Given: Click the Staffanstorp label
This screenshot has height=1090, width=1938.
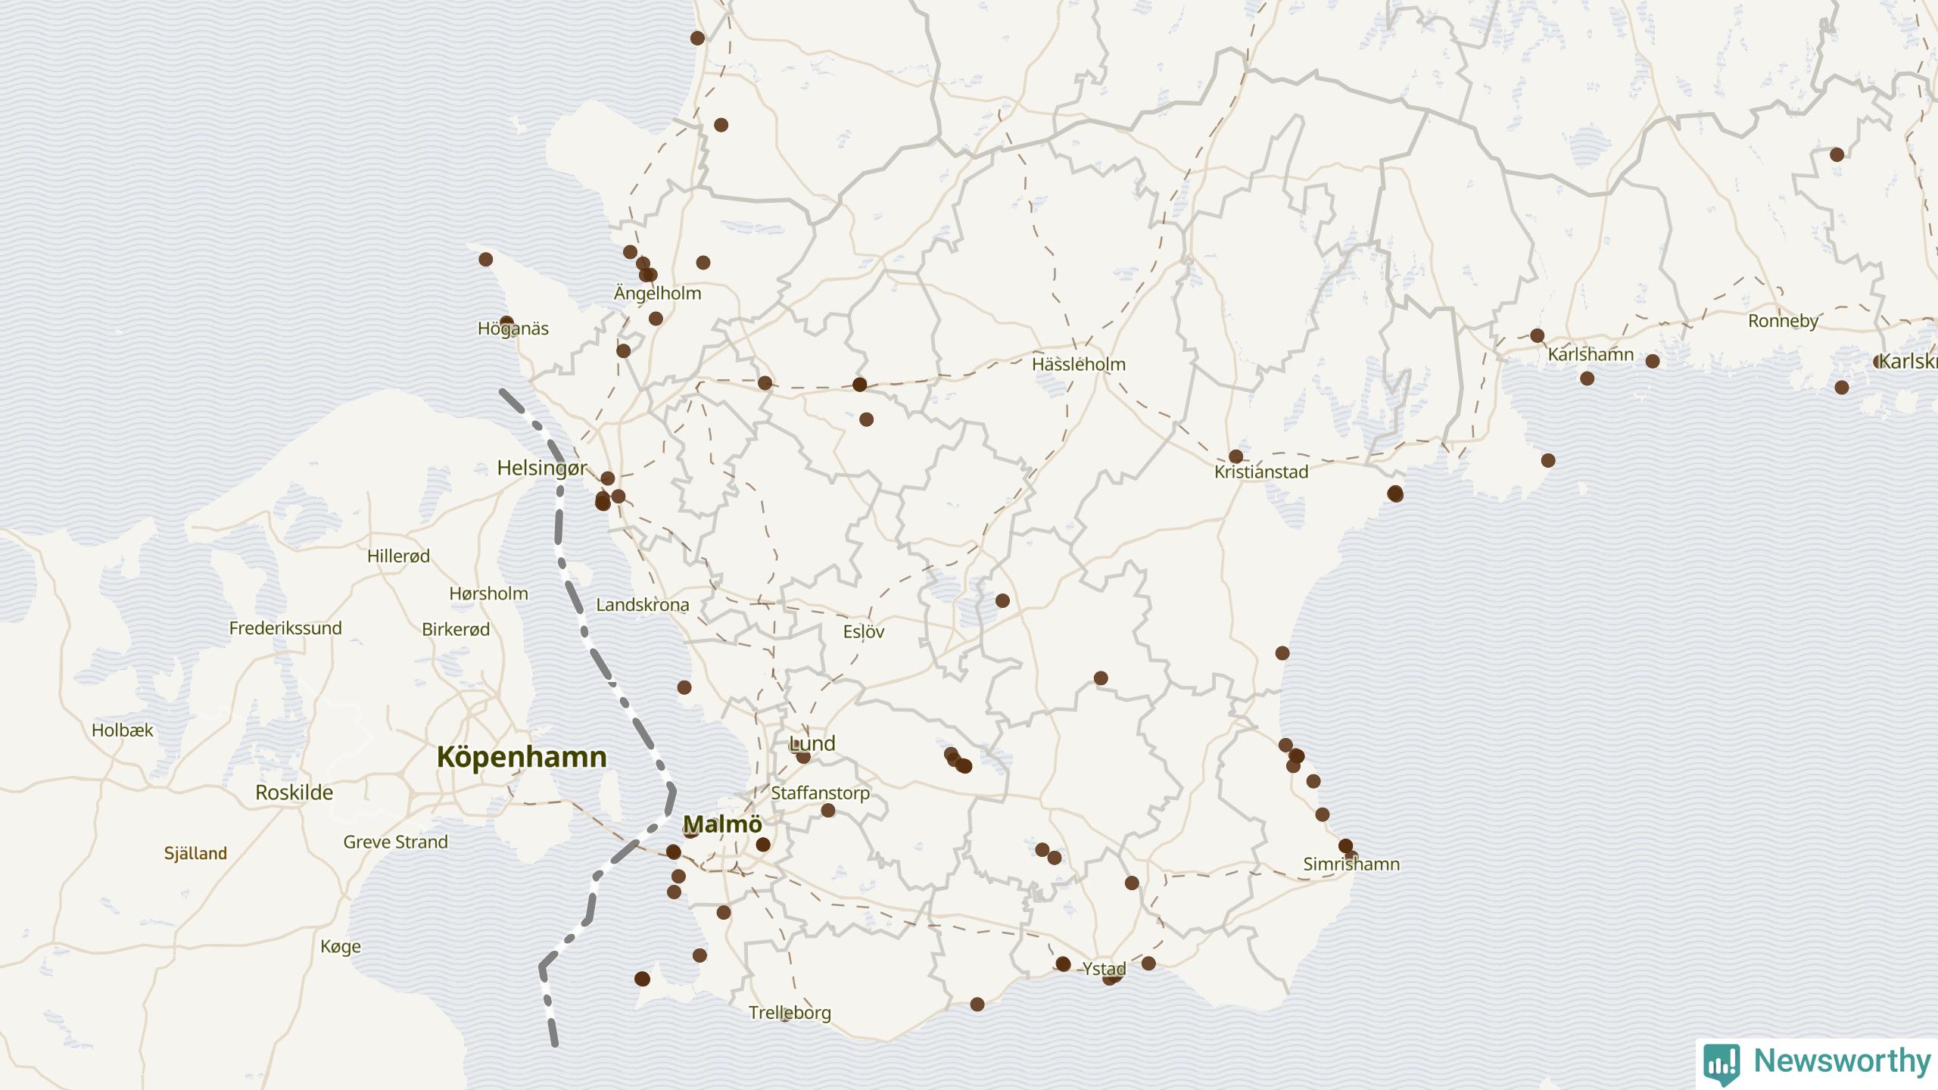Looking at the screenshot, I should [x=820, y=793].
